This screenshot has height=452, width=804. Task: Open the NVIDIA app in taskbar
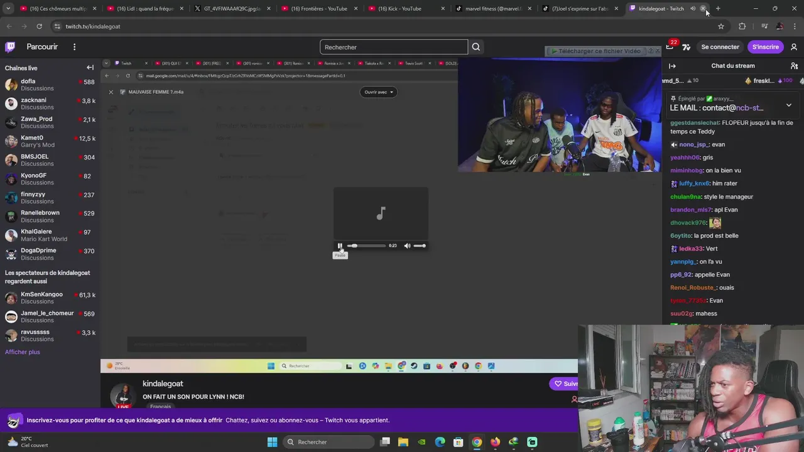coord(421,442)
